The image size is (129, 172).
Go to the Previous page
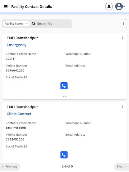10,167
